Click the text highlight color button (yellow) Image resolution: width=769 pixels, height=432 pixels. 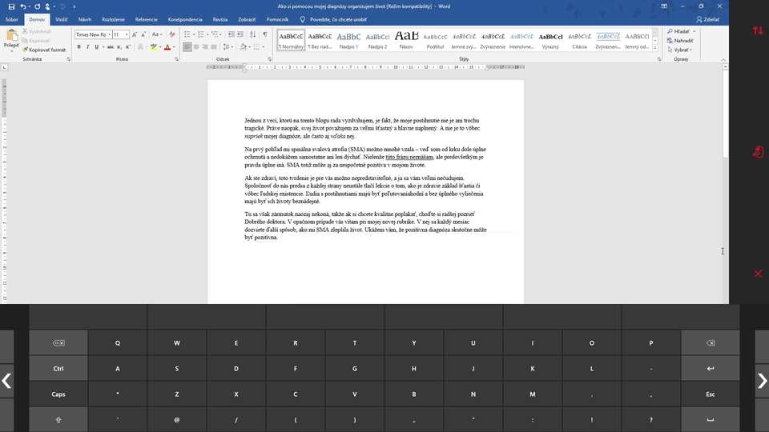point(154,47)
